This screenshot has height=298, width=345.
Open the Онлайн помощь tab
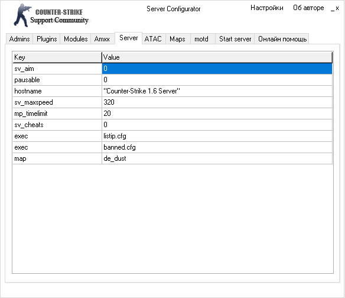point(282,39)
